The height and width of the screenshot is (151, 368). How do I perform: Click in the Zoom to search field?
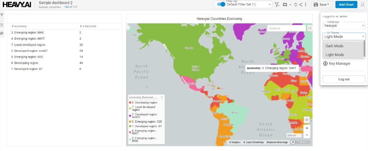point(286,28)
